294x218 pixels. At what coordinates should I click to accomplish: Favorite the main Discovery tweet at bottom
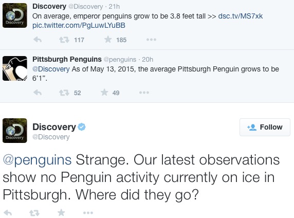[x=61, y=212]
